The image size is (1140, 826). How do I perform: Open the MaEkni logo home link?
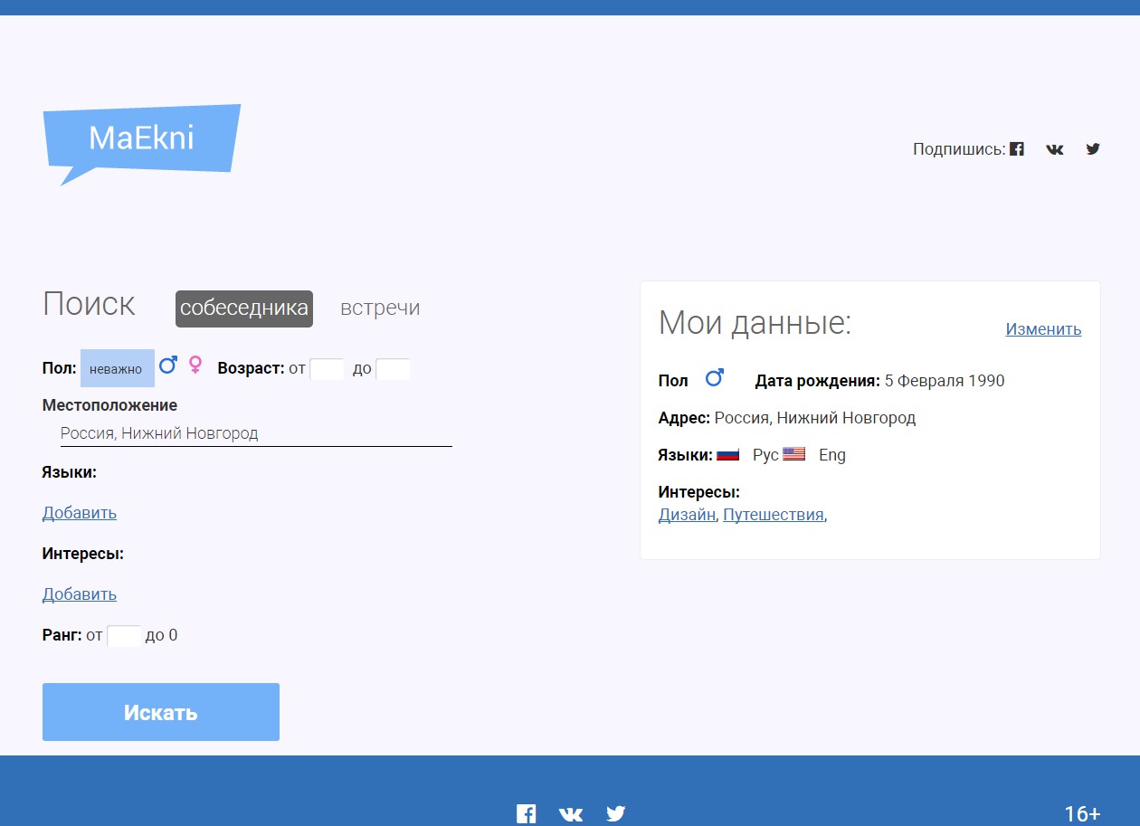(x=142, y=143)
